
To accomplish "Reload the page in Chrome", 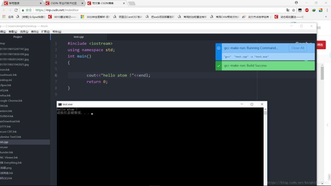I will [16, 10].
